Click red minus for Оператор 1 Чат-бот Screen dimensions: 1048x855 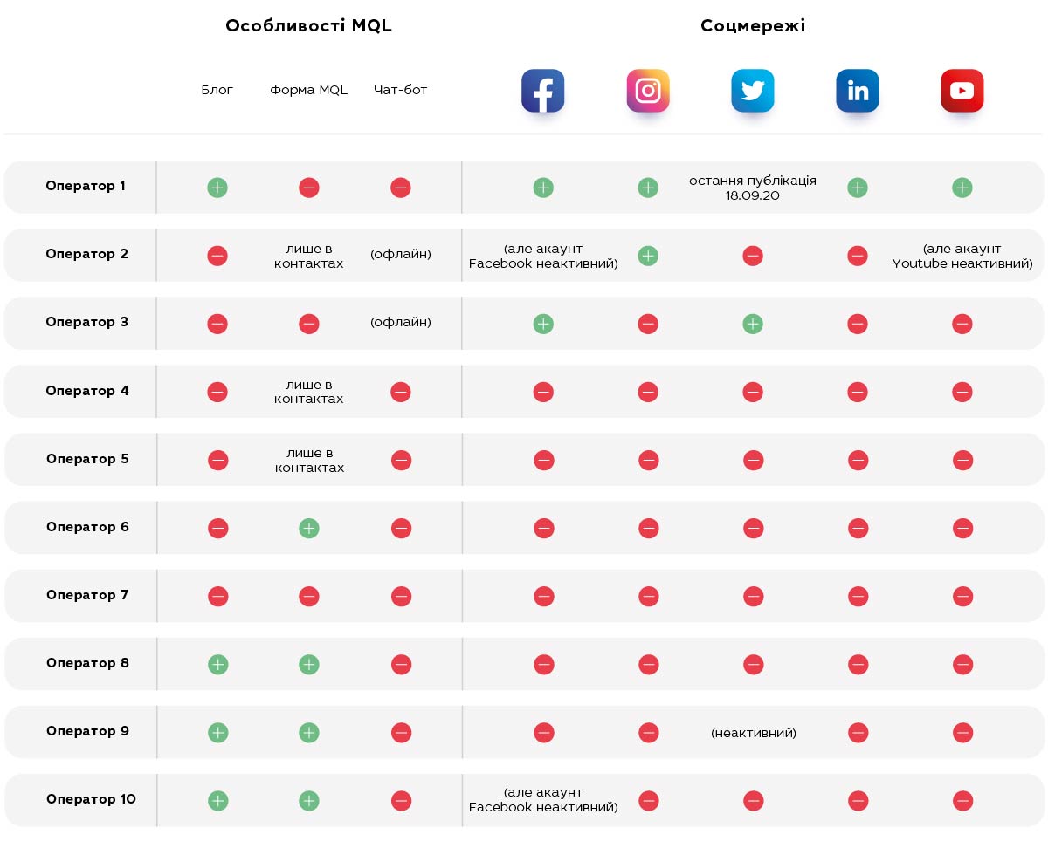click(x=401, y=188)
